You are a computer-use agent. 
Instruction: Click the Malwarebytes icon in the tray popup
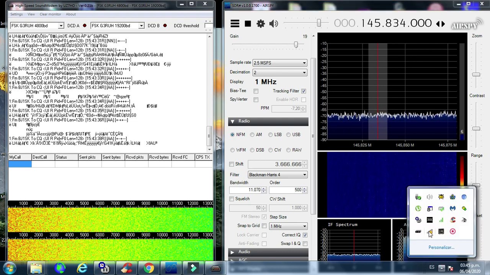coord(452,209)
